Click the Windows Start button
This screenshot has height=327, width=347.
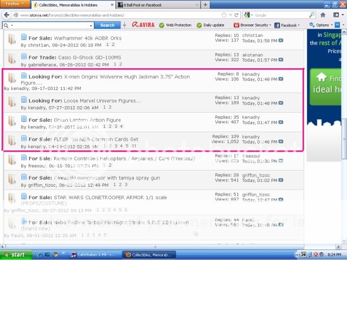[x=15, y=254]
